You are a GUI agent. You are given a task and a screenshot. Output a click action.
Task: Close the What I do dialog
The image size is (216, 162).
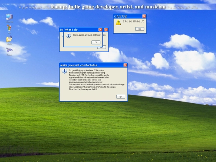tap(100, 30)
